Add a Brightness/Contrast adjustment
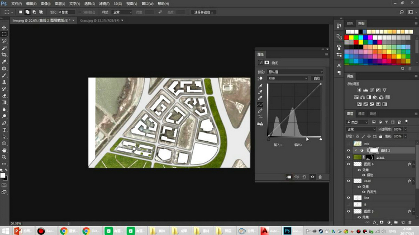 point(359,90)
